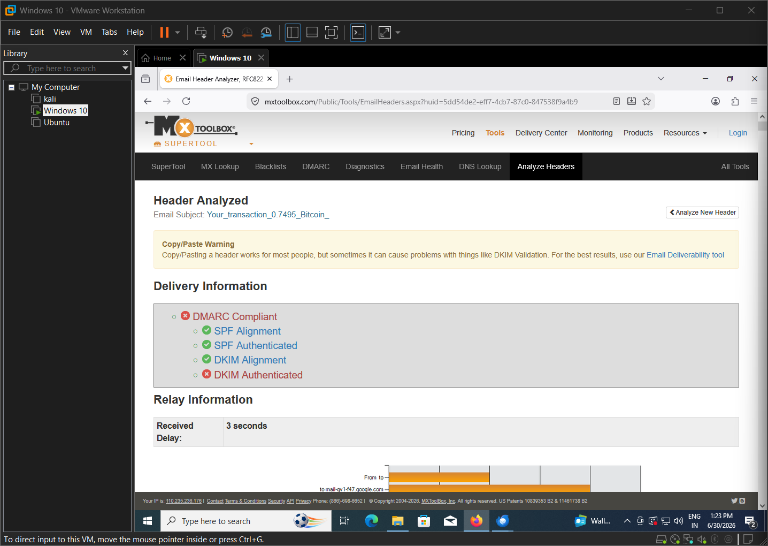Toggle the library sidebar view
The height and width of the screenshot is (546, 768).
(x=293, y=33)
